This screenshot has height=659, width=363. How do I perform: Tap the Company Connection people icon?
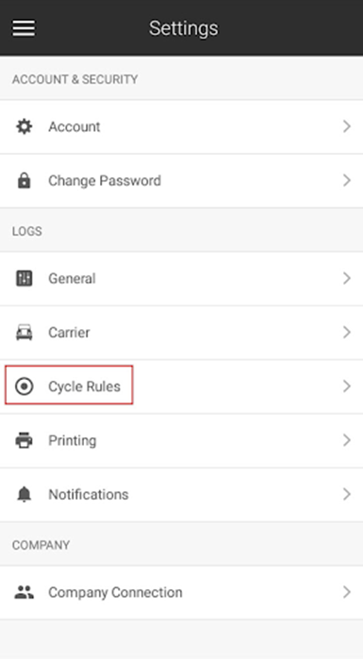pos(24,592)
